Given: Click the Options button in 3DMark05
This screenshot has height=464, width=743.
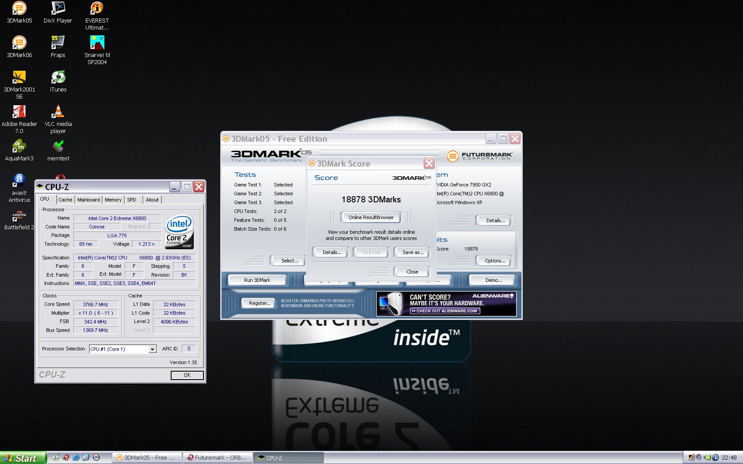Looking at the screenshot, I should [495, 261].
